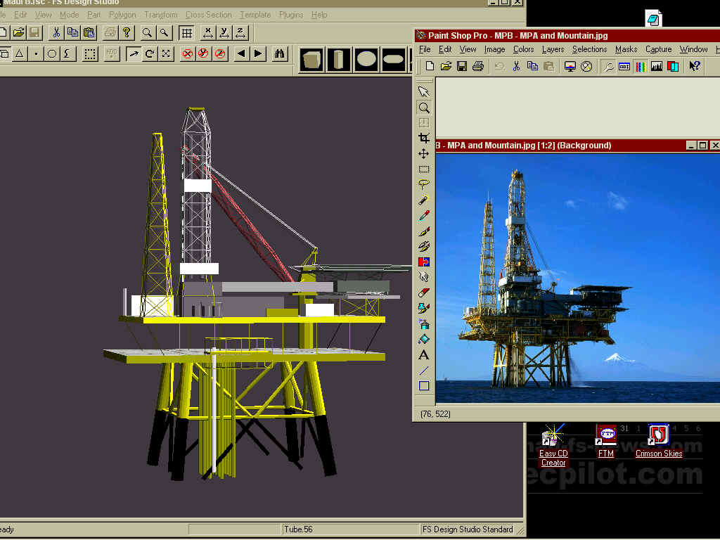Image resolution: width=720 pixels, height=540 pixels.
Task: Click Open folder icon in FS Design Studio toolbar
Action: click(18, 32)
